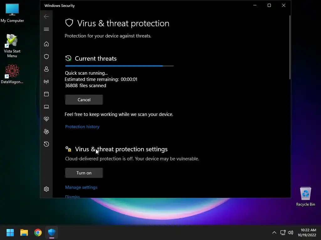This screenshot has width=321, height=240.
Task: Click the shield icon beside page title
Action: (69, 23)
